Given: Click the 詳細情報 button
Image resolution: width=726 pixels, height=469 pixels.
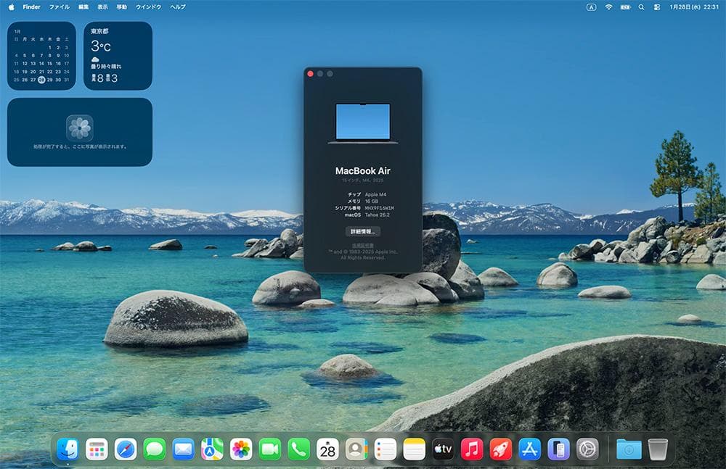Looking at the screenshot, I should click(x=363, y=232).
